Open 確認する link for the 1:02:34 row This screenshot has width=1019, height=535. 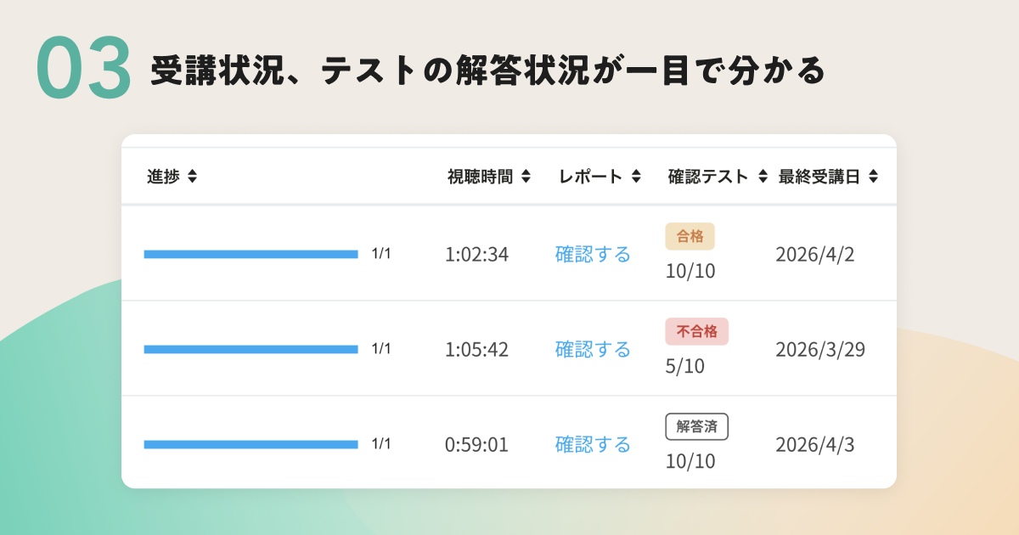[x=593, y=254]
